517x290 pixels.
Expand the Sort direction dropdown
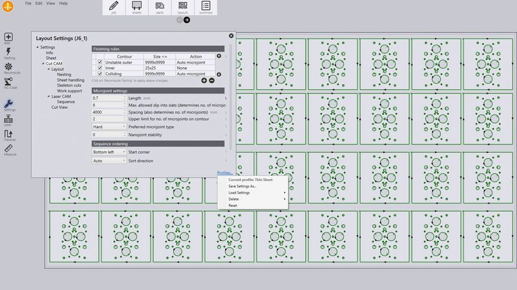tap(109, 160)
